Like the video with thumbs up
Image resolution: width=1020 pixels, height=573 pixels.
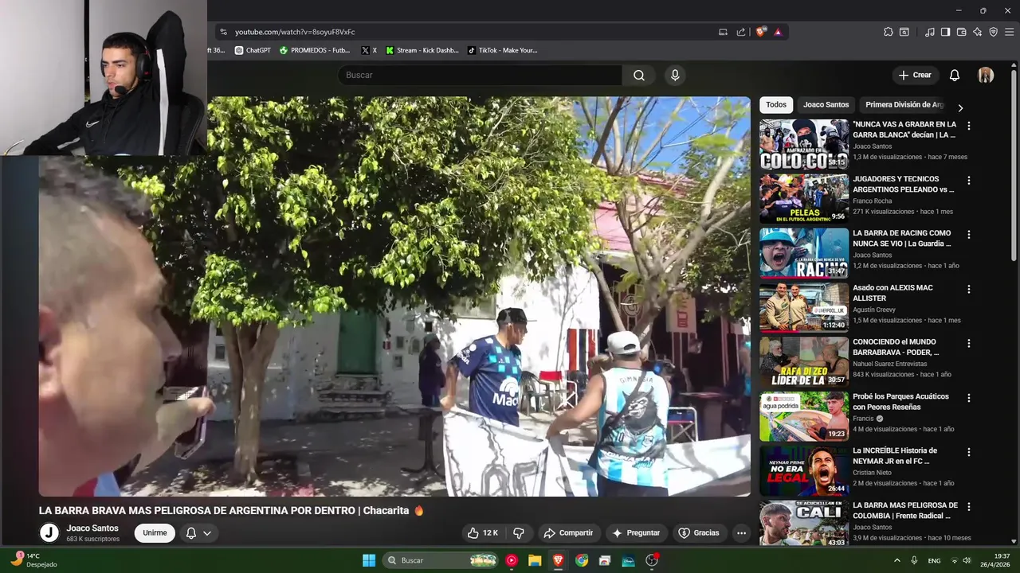point(483,533)
